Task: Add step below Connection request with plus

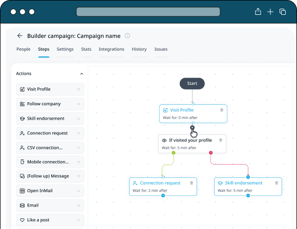Action: coord(163,196)
